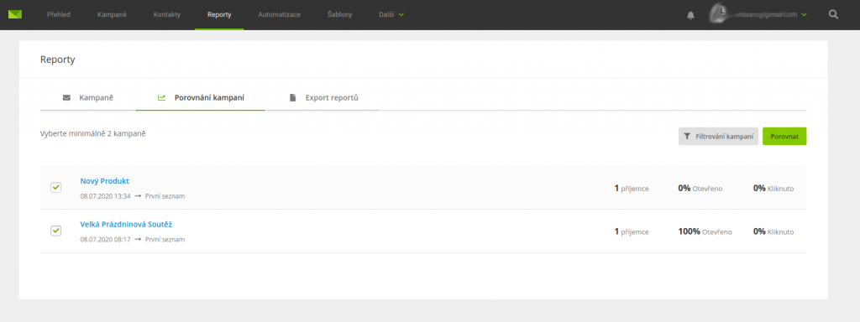This screenshot has height=322, width=860.
Task: Click První seznam under Nový Produkt
Action: [165, 196]
